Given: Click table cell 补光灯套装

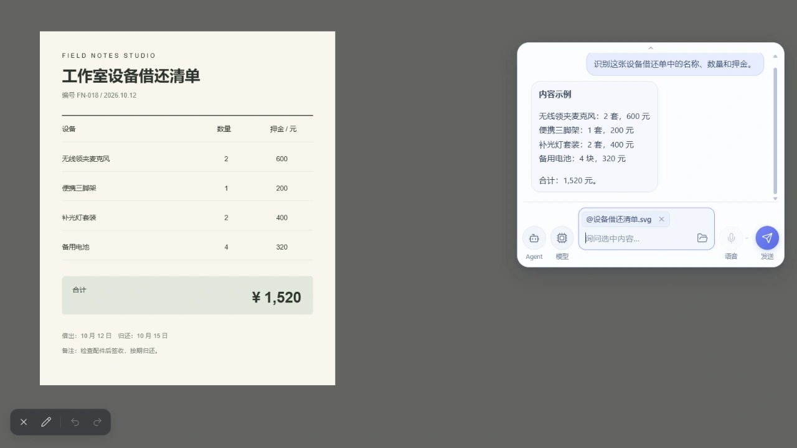Looking at the screenshot, I should [79, 218].
